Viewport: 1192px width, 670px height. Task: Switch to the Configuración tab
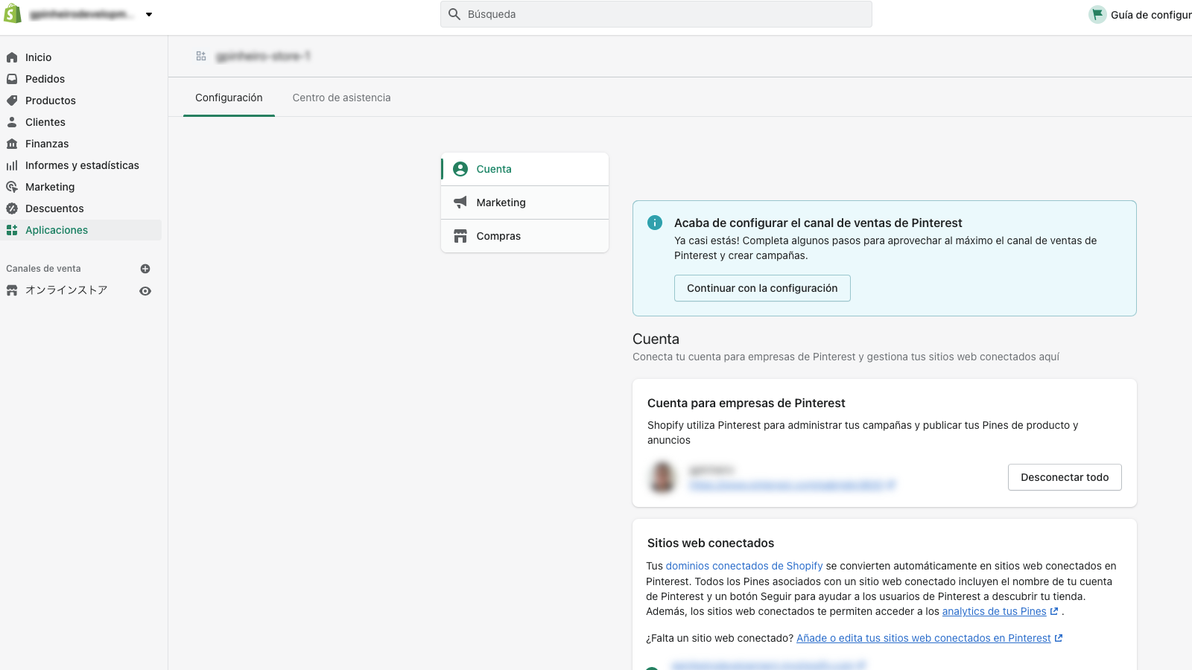(x=229, y=98)
